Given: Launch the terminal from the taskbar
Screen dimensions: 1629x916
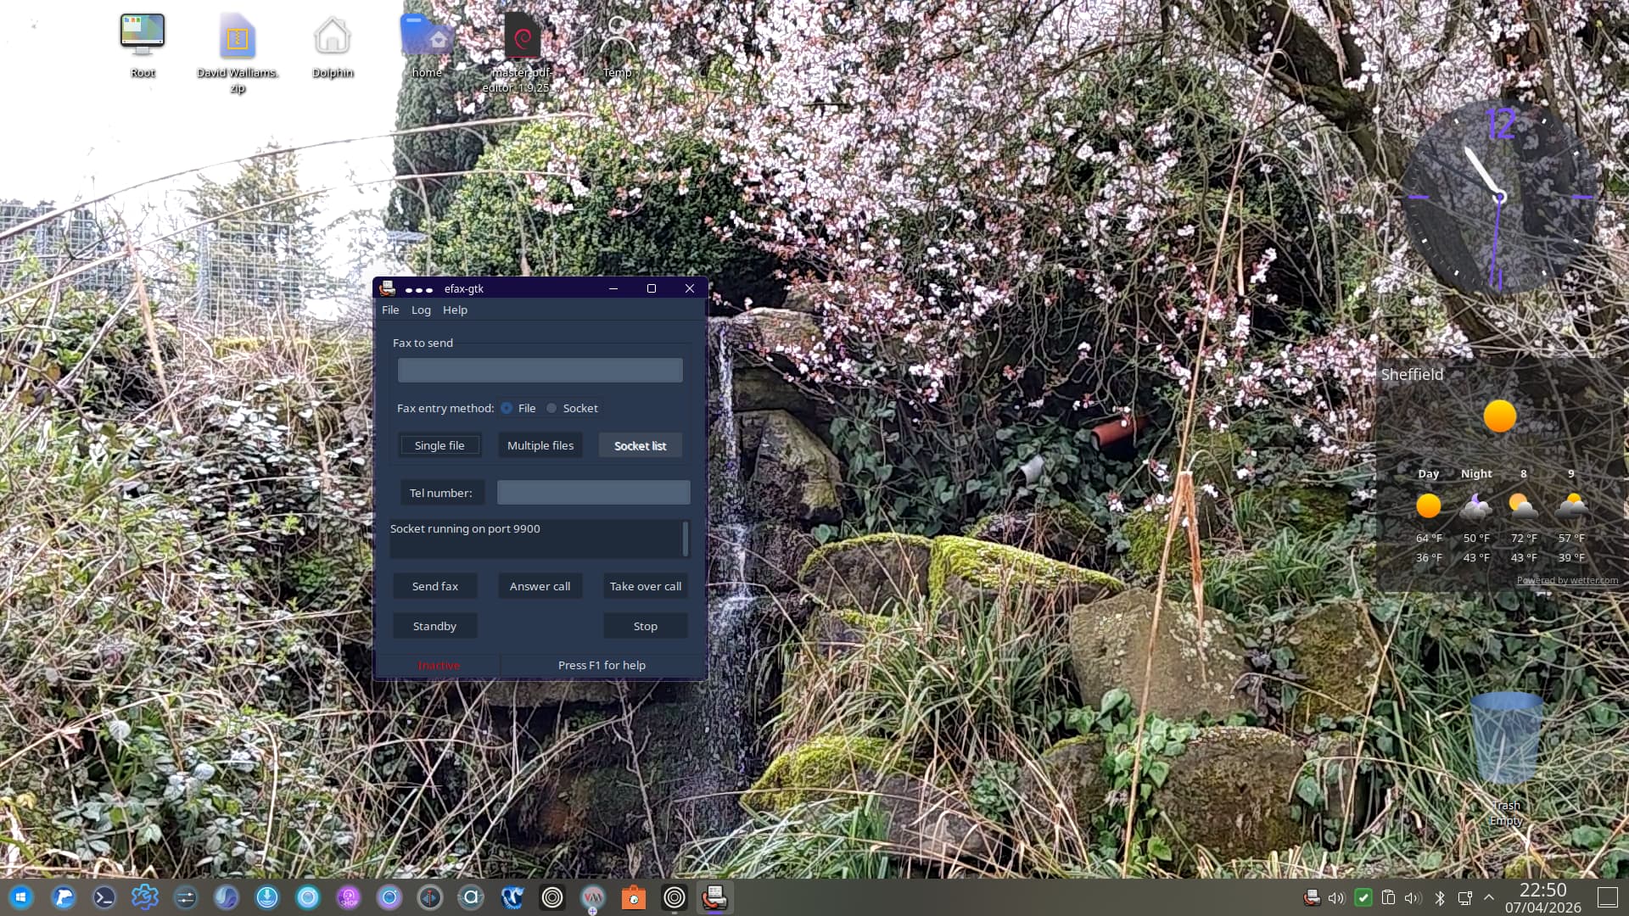Looking at the screenshot, I should tap(104, 897).
